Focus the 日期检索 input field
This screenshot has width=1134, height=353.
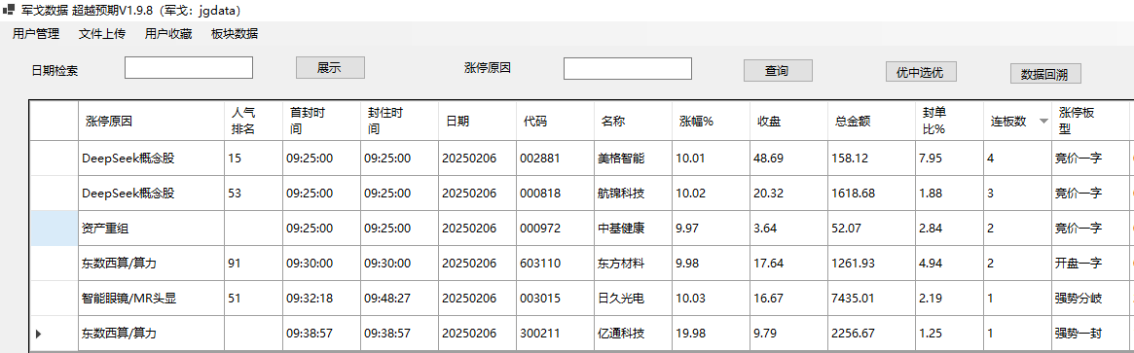click(189, 68)
